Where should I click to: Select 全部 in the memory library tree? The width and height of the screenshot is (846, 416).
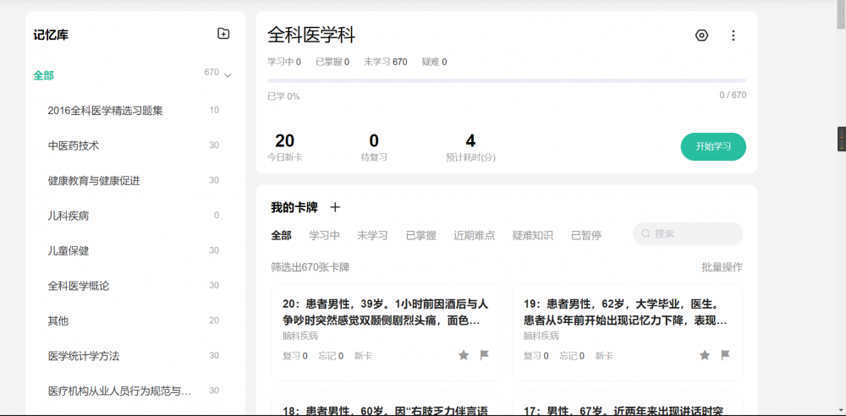[44, 75]
